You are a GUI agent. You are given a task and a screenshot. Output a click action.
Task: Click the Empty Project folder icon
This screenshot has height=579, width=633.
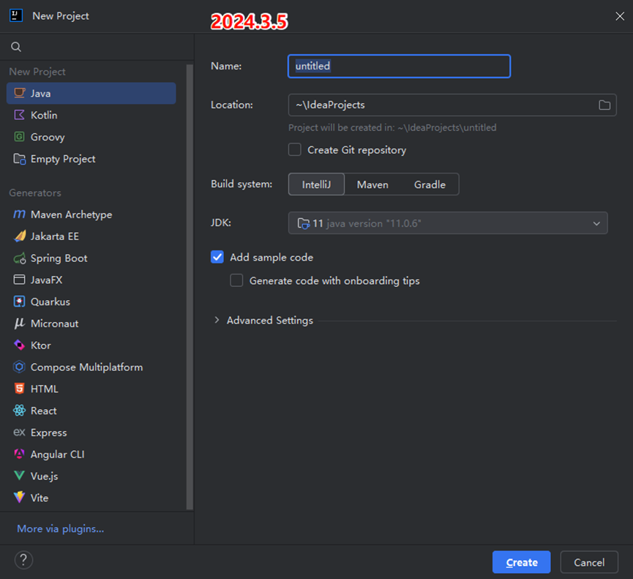(x=19, y=159)
